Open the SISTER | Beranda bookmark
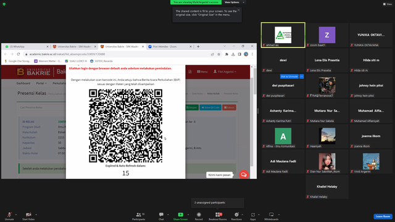Viewport: 395px width, 222px height. click(x=101, y=61)
